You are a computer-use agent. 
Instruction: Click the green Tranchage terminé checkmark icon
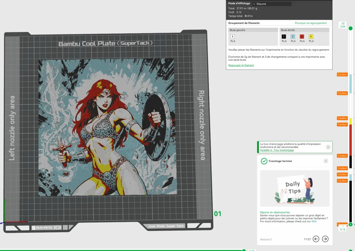[264, 161]
